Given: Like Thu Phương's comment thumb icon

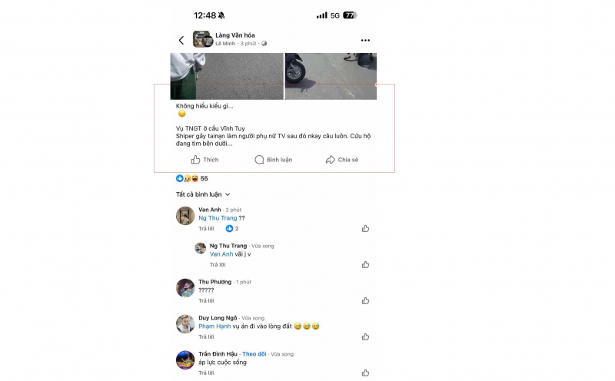Looking at the screenshot, I should [x=365, y=300].
